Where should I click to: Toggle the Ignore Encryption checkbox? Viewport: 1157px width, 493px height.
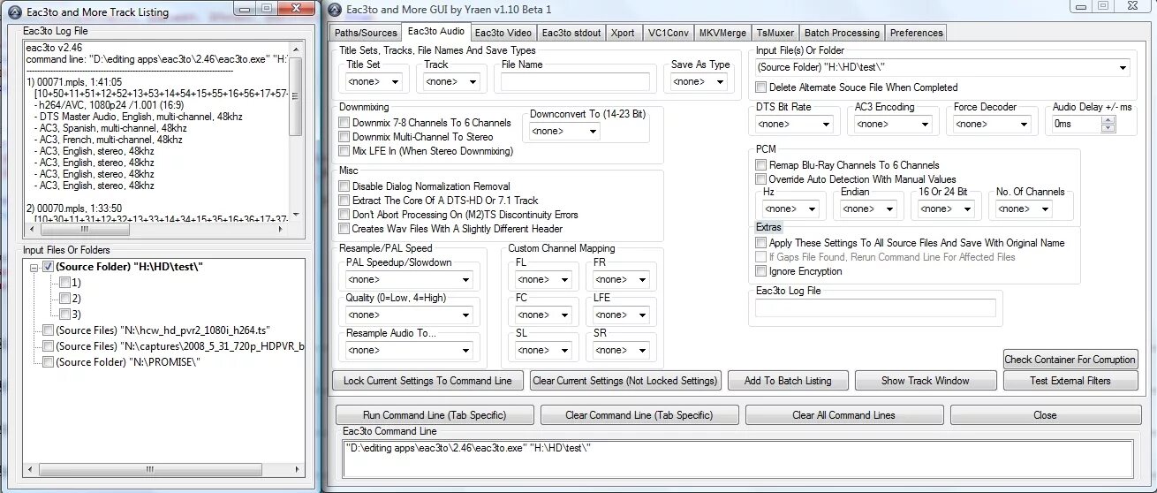click(761, 271)
